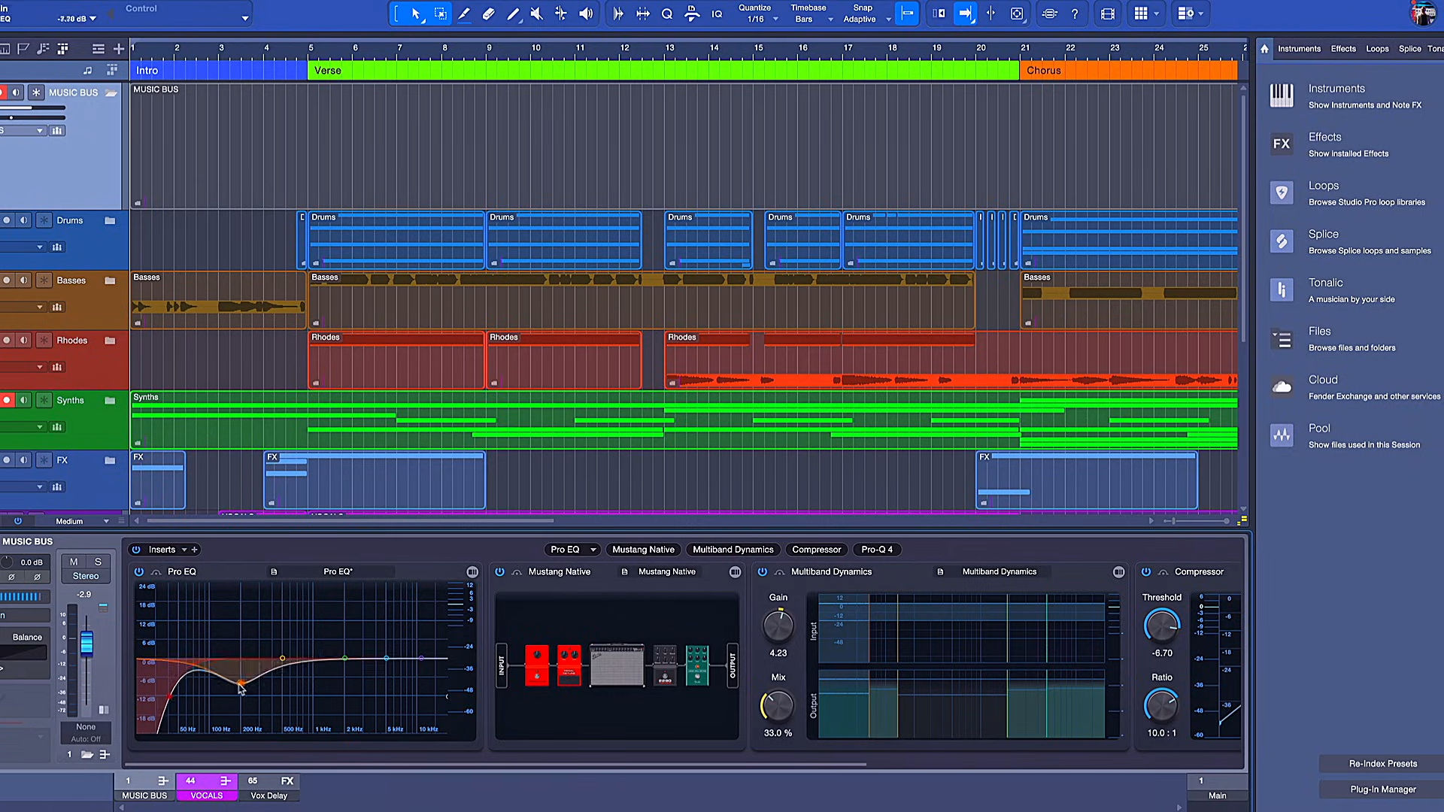Toggle monitoring on the Rhodes track
Viewport: 1444px width, 812px height.
pyautogui.click(x=23, y=340)
